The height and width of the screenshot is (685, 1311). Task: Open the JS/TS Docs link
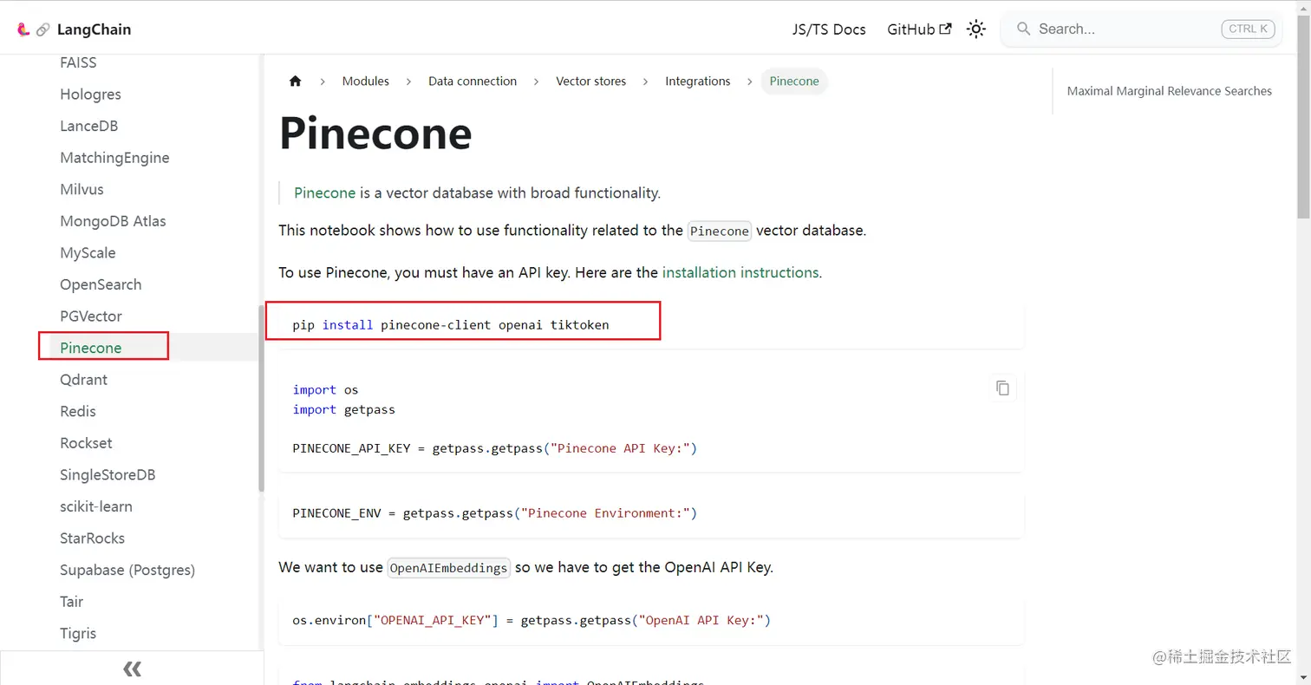[x=829, y=29]
